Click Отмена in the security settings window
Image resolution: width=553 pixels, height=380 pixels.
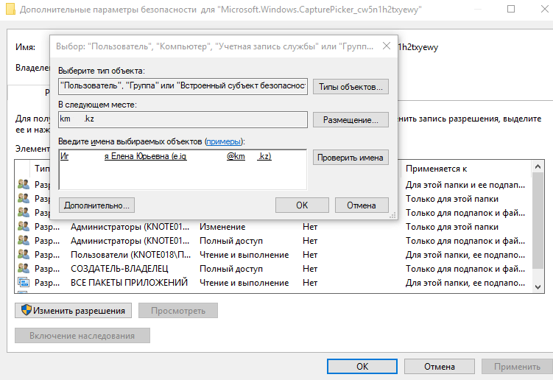coord(440,367)
